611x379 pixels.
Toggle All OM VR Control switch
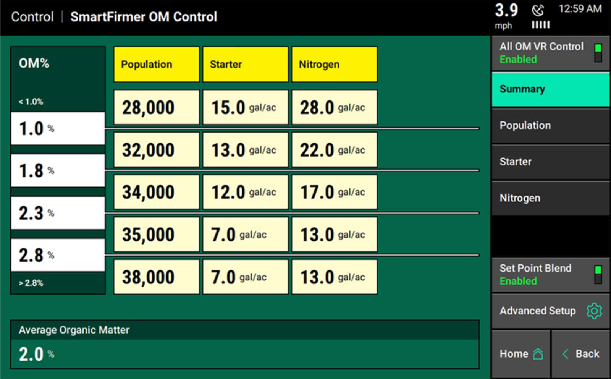(598, 53)
